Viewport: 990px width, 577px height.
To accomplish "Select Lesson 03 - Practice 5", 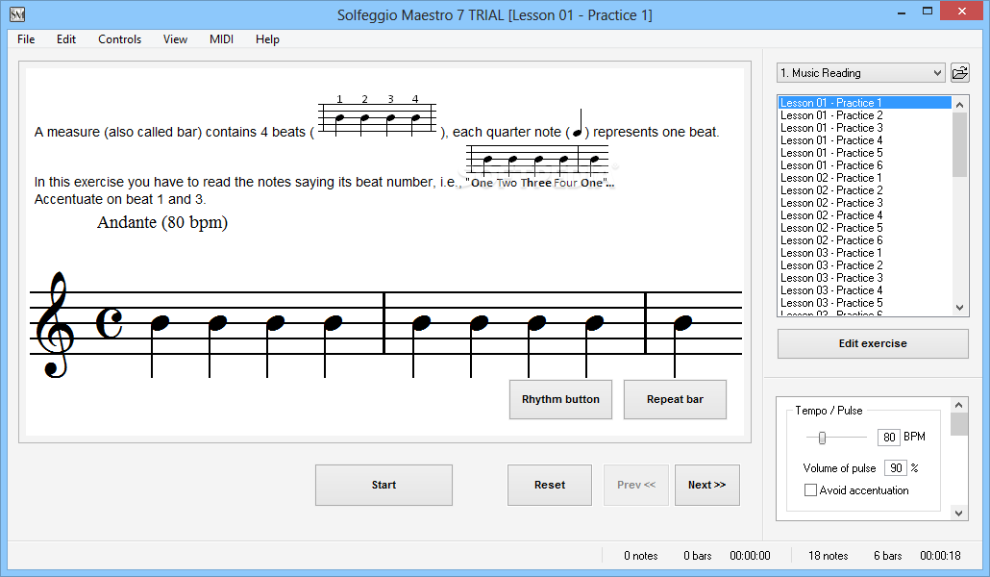I will [864, 303].
